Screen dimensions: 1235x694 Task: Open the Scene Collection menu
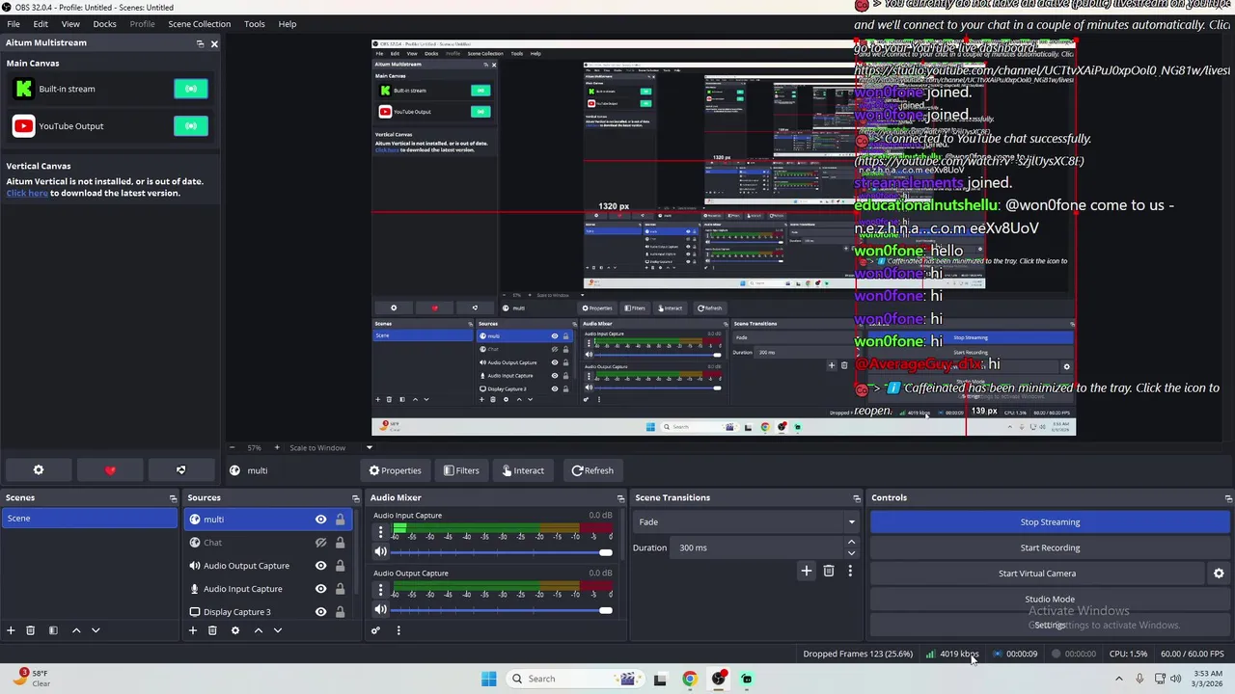click(x=199, y=24)
